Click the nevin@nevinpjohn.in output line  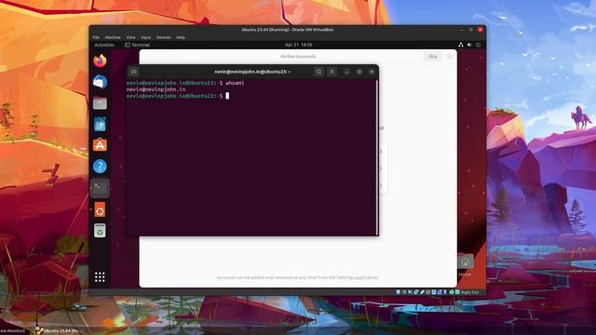click(x=156, y=89)
